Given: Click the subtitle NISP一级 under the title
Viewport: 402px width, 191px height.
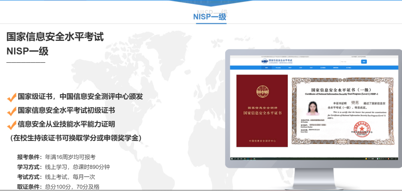Looking at the screenshot, I should 28,51.
